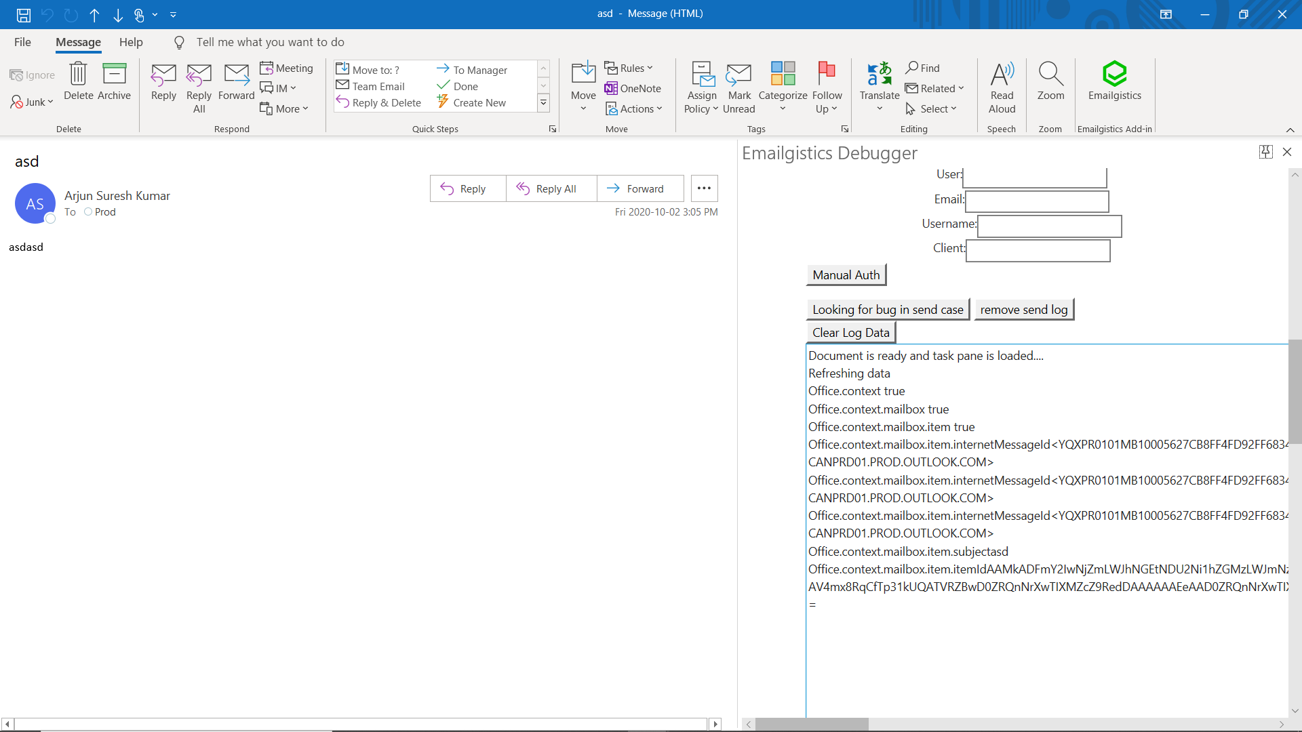Click Clear Log Data
1302x732 pixels.
[x=850, y=332]
